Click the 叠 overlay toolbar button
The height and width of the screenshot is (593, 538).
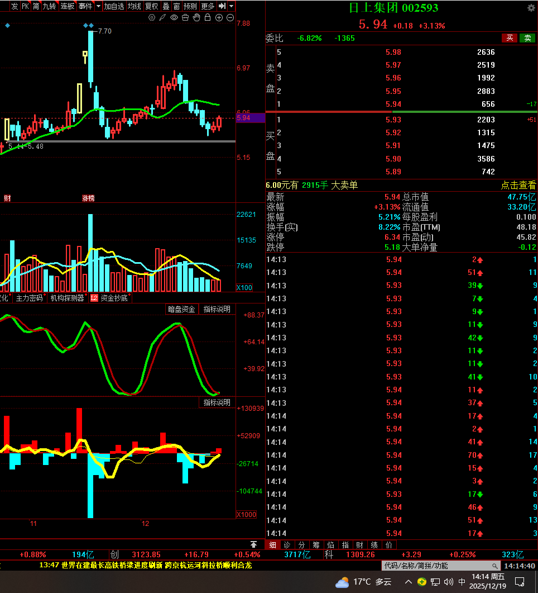click(x=166, y=6)
